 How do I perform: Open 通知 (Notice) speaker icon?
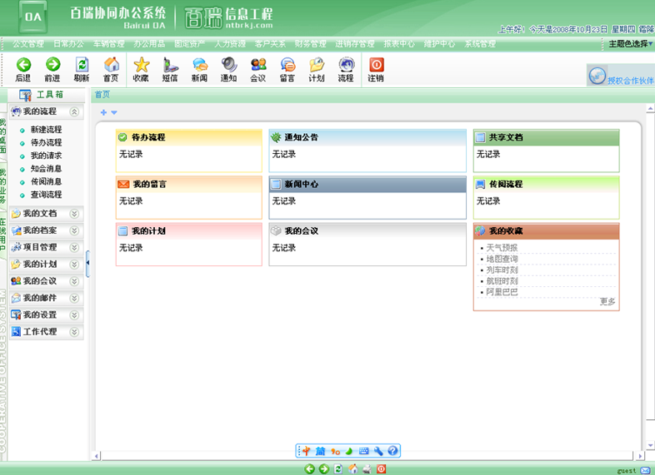pyautogui.click(x=228, y=65)
